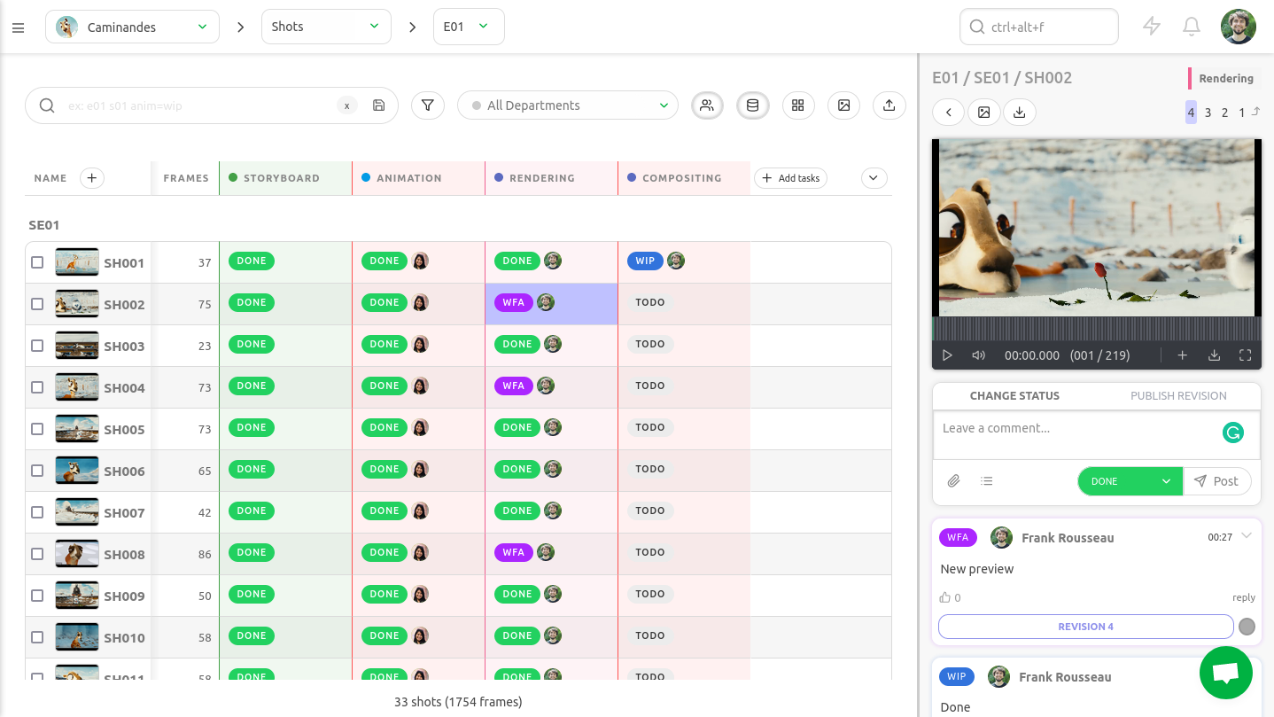Open the filter builder funnel icon
This screenshot has height=717, width=1274.
point(428,105)
